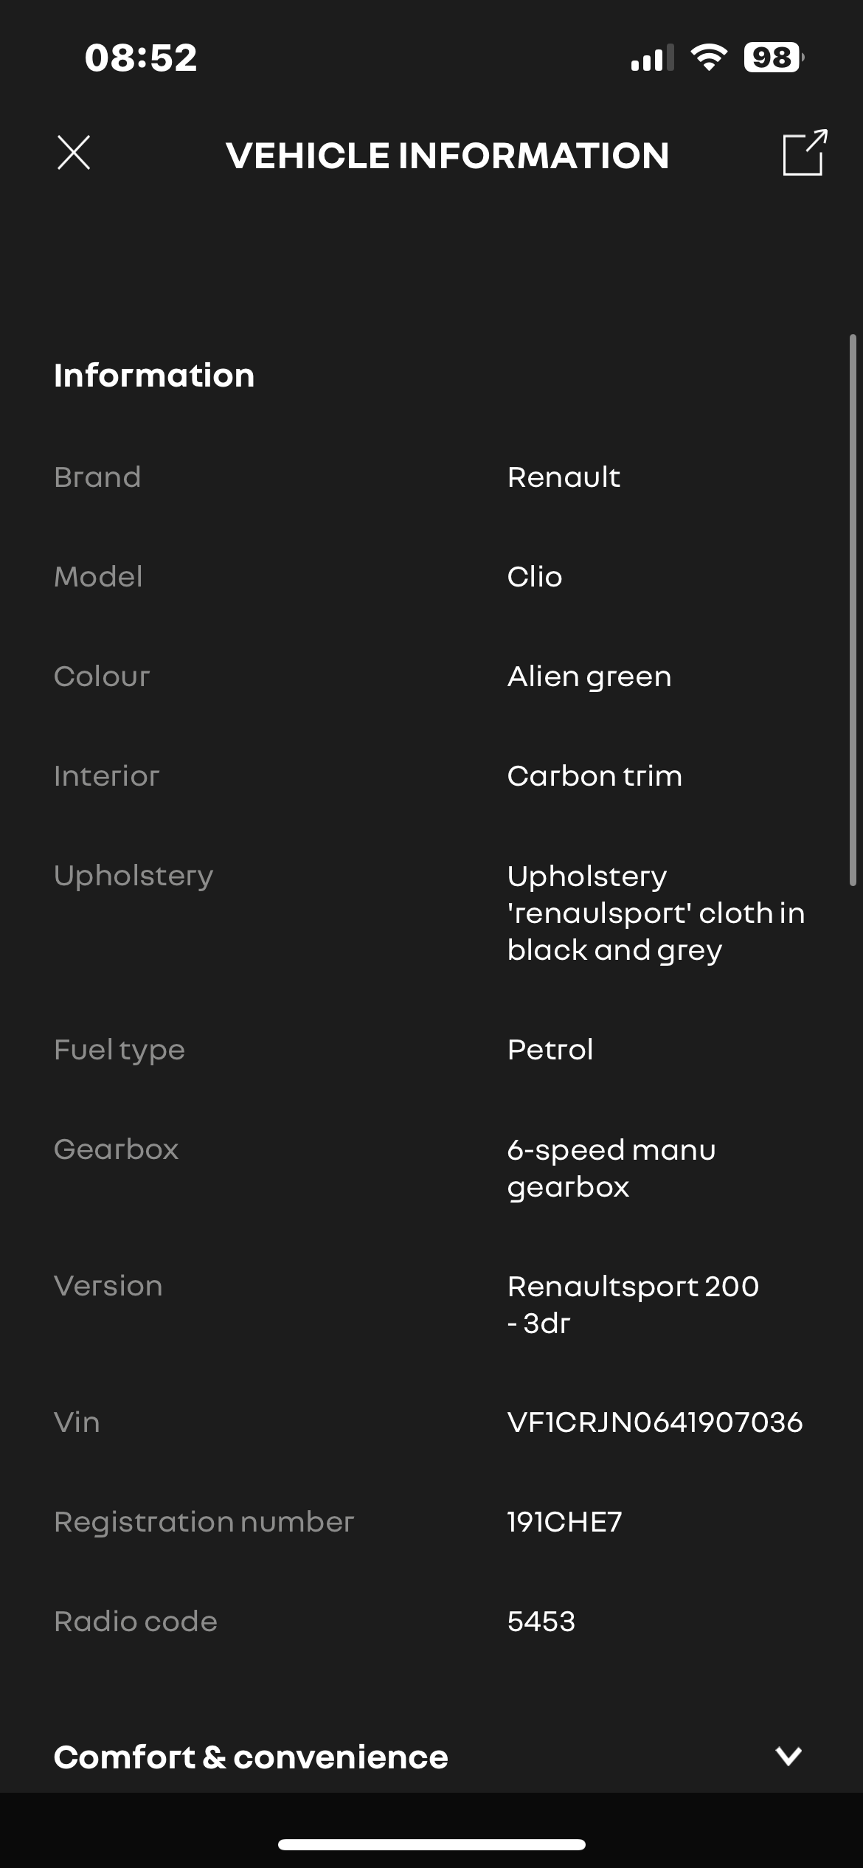This screenshot has height=1868, width=863.
Task: Tap the radio code 5453
Action: [x=541, y=1621]
